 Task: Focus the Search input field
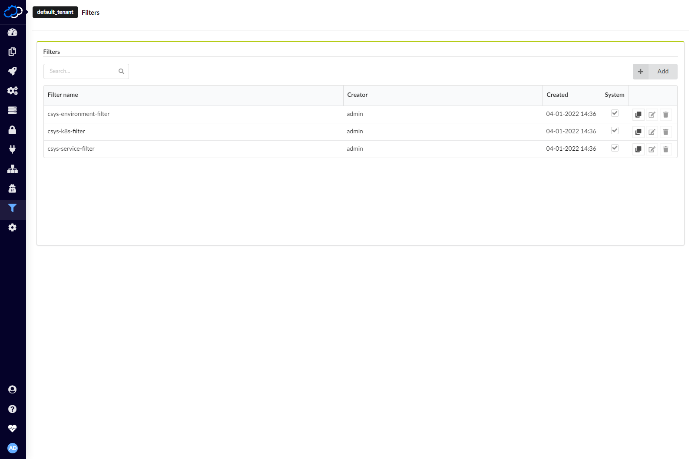pyautogui.click(x=86, y=71)
